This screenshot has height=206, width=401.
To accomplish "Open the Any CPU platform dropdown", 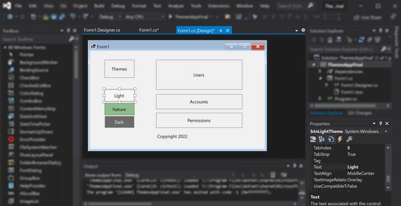I will tap(144, 17).
